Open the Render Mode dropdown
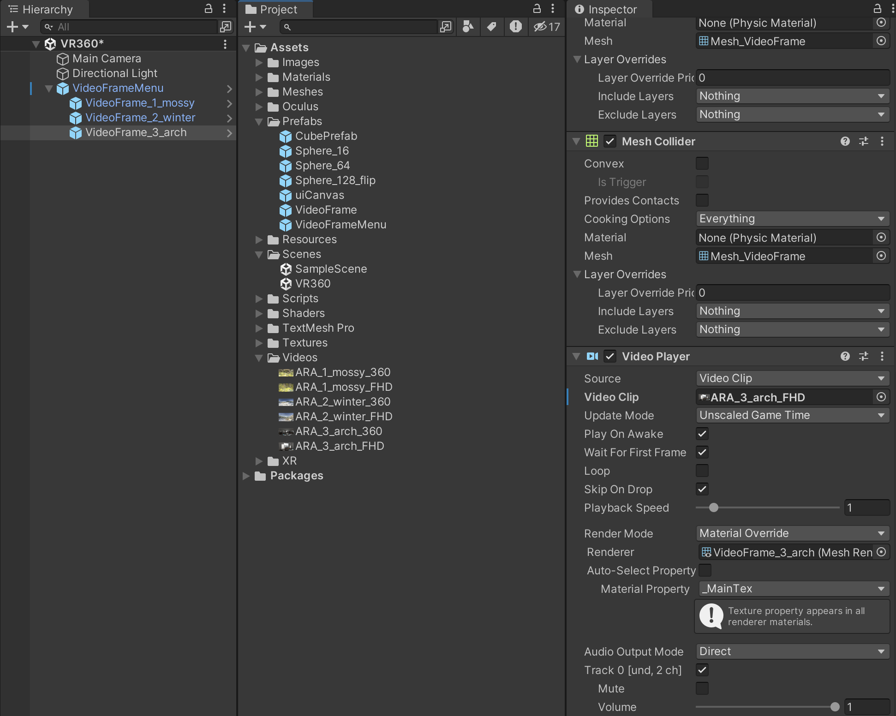The width and height of the screenshot is (896, 716). coord(792,533)
